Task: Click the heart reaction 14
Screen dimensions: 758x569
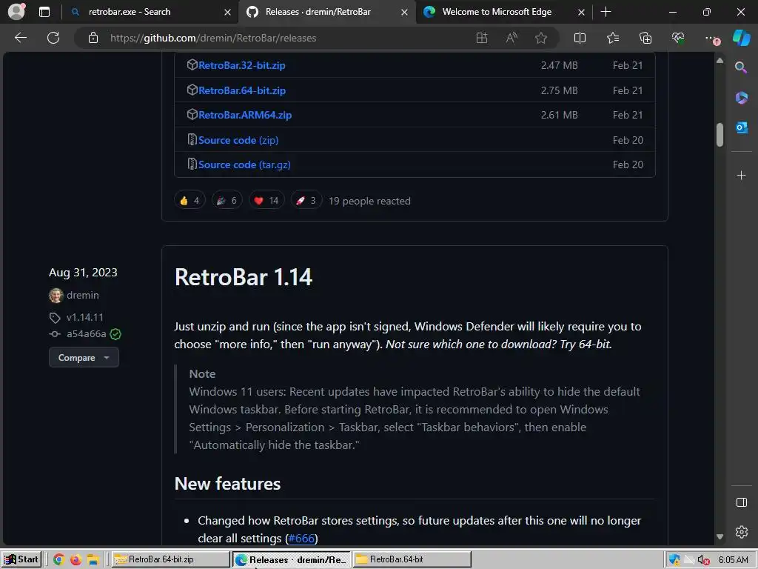Action: [x=266, y=201]
